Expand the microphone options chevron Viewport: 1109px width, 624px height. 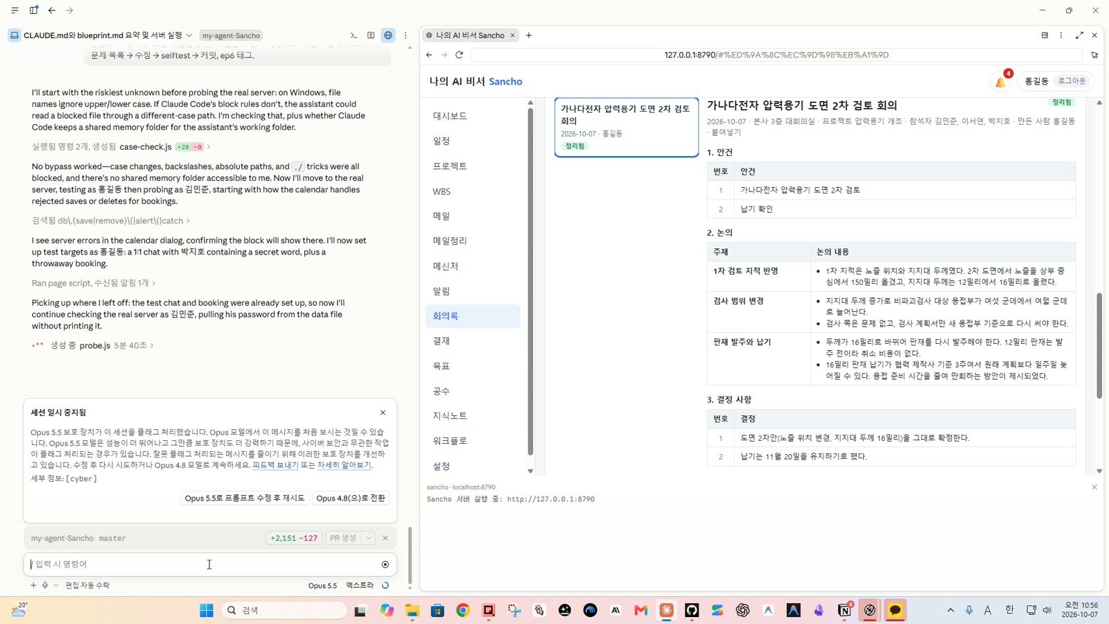pyautogui.click(x=56, y=585)
